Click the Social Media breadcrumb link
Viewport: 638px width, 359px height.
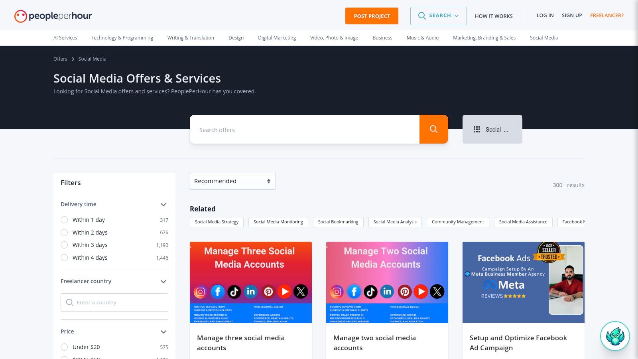point(92,59)
